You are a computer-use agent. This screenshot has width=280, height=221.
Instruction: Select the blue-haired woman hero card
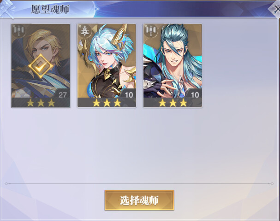click(107, 65)
